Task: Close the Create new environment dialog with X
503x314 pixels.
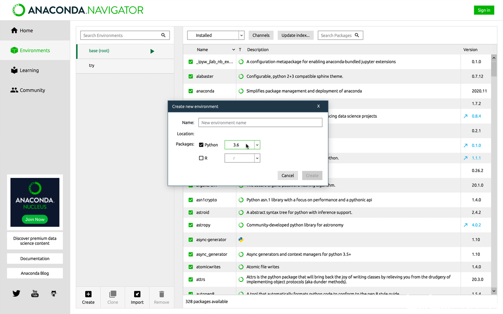Action: coord(318,106)
